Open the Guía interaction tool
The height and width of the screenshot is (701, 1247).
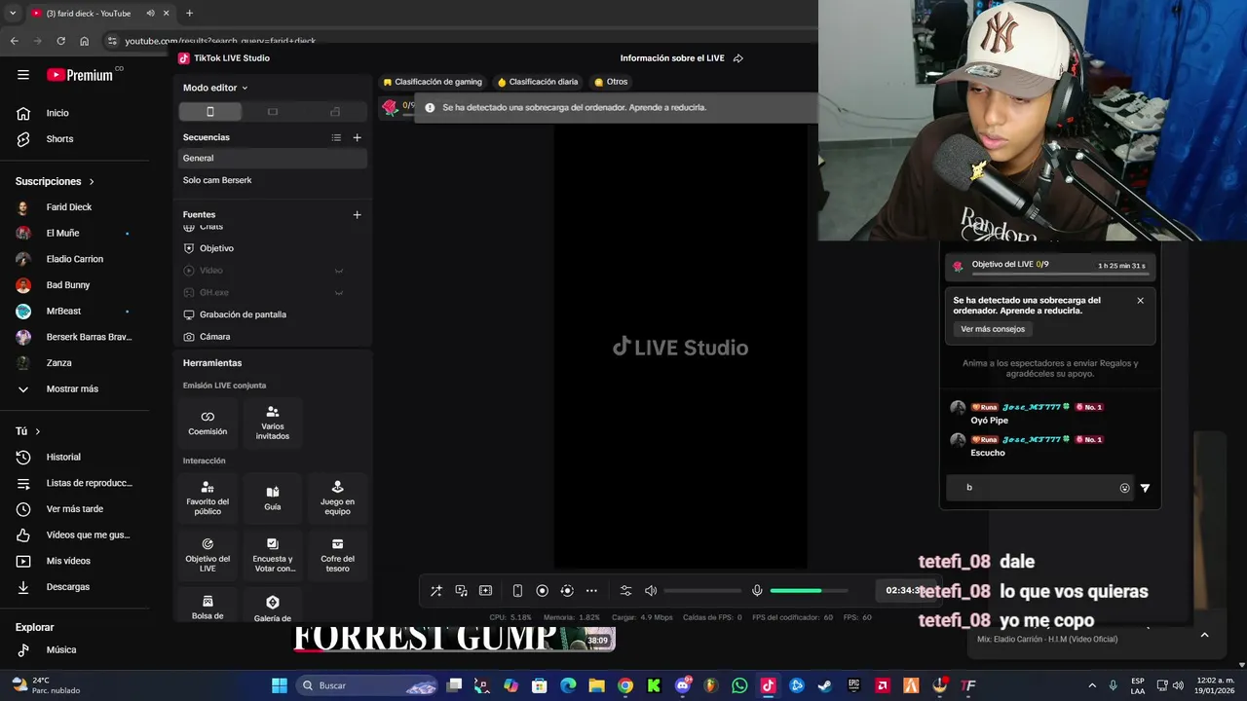(273, 498)
